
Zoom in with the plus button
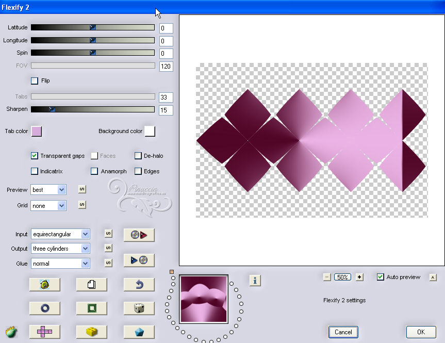(x=359, y=277)
